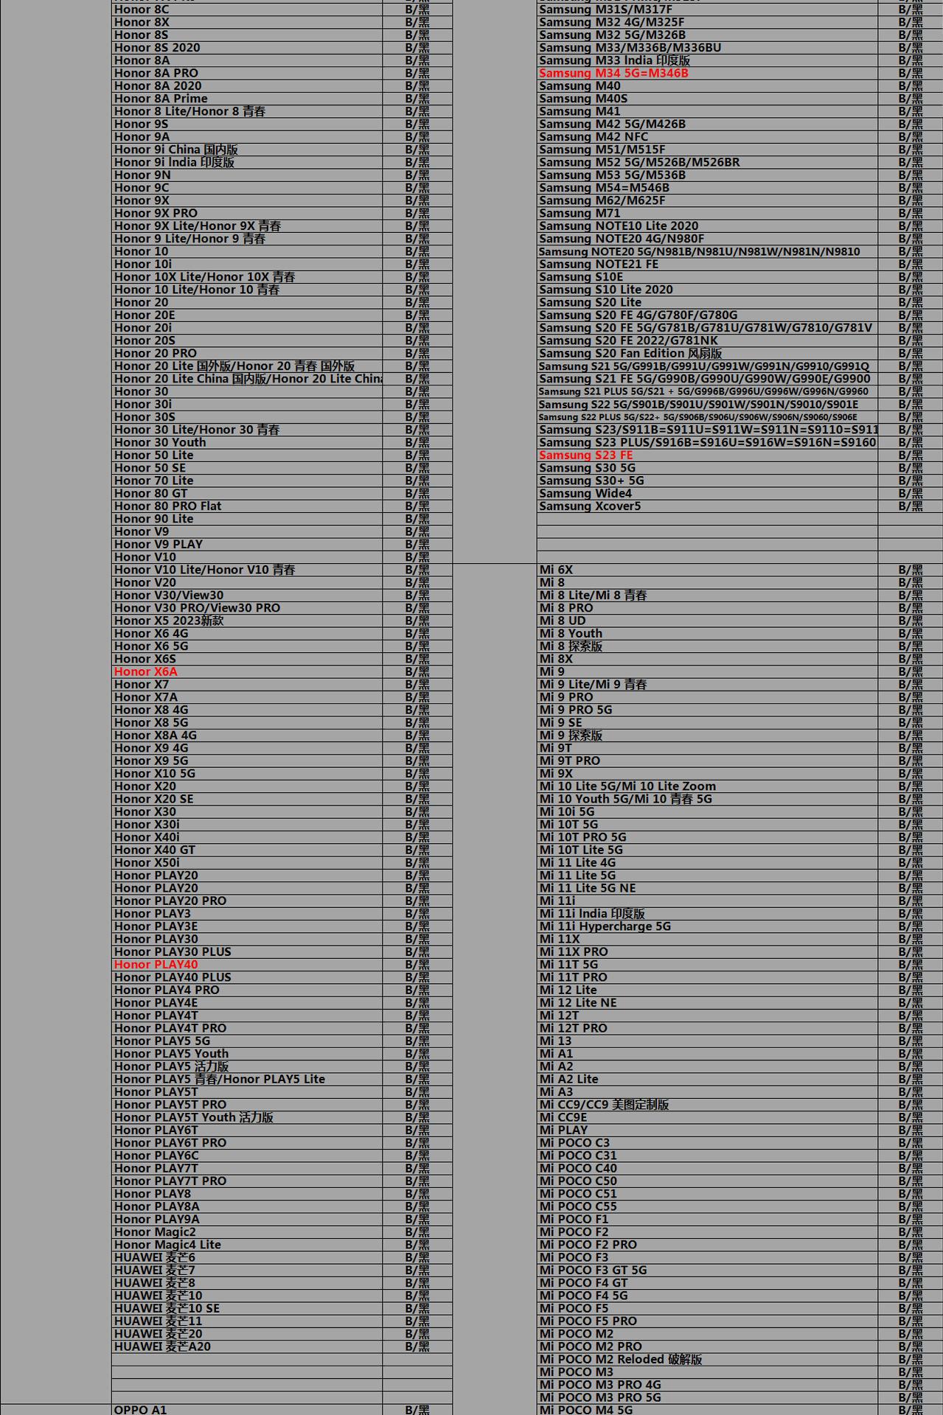The width and height of the screenshot is (943, 1415).
Task: Select the Honor X5 2023新款 cell
Action: click(x=169, y=621)
